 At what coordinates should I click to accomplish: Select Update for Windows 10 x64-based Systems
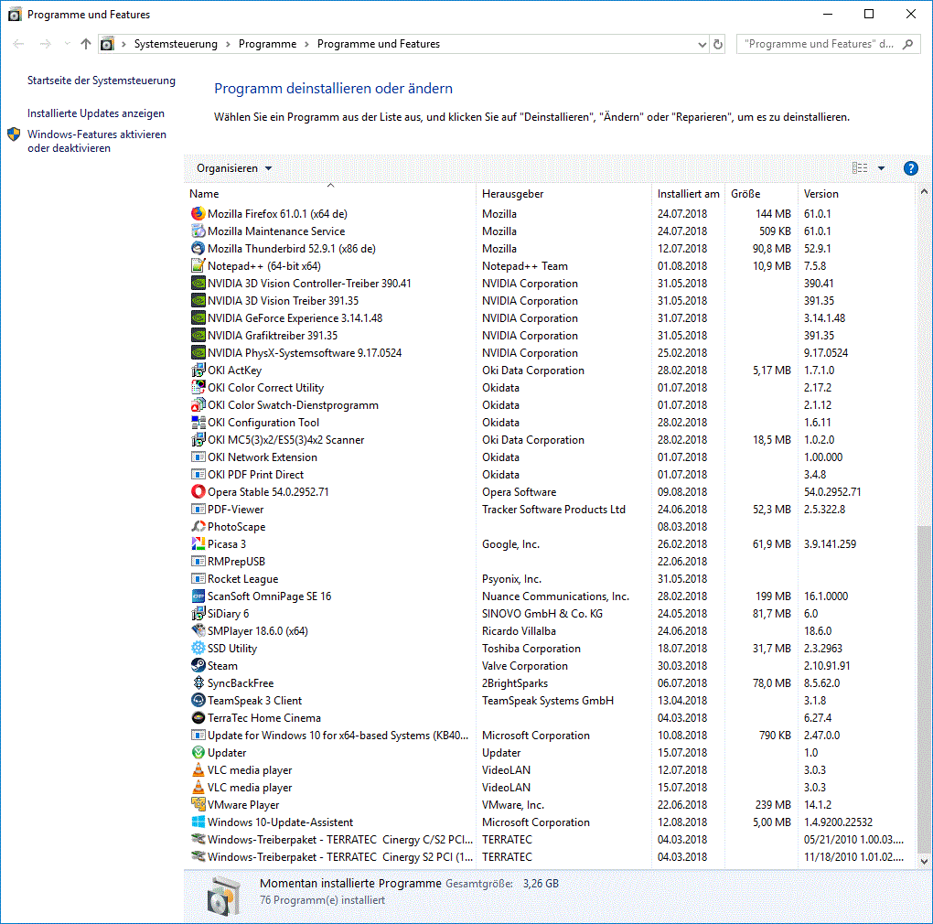click(x=551, y=735)
